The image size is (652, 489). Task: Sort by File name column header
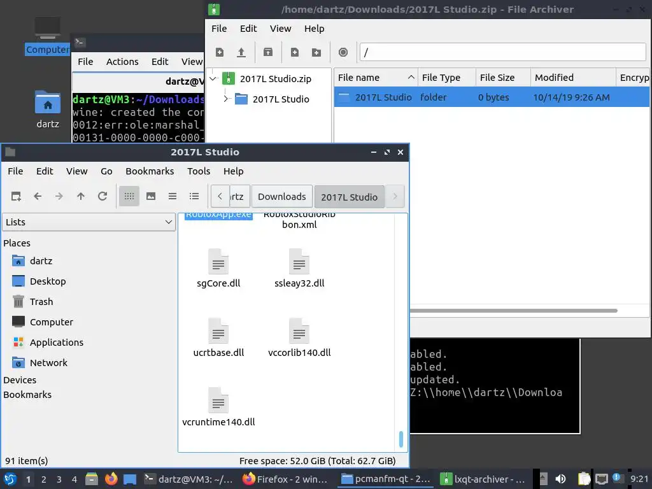(376, 78)
